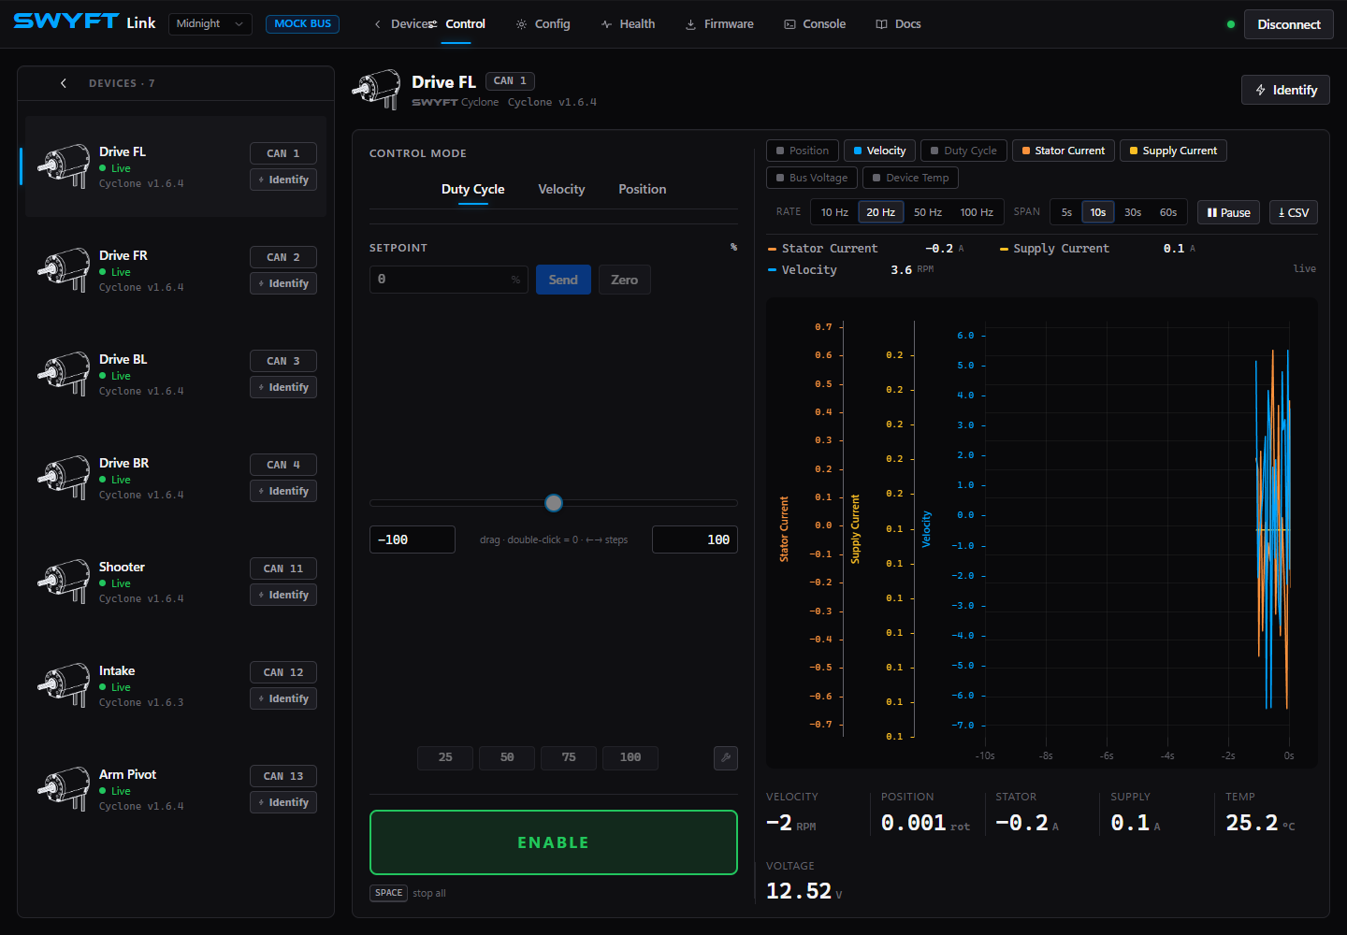Click the Shooter motor icon in the device list
Screen dimensions: 1347x935
64,582
